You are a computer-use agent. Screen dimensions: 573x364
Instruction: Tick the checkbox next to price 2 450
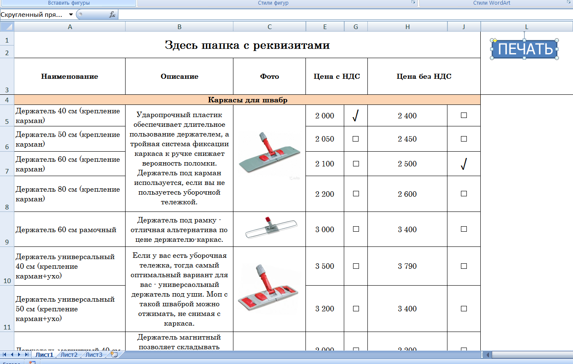(464, 139)
